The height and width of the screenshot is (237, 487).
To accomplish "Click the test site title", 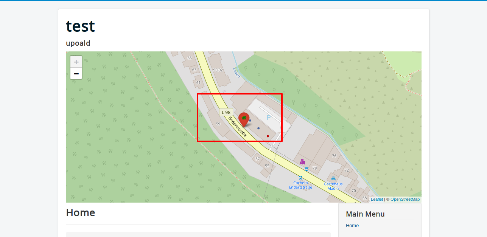I will [80, 26].
